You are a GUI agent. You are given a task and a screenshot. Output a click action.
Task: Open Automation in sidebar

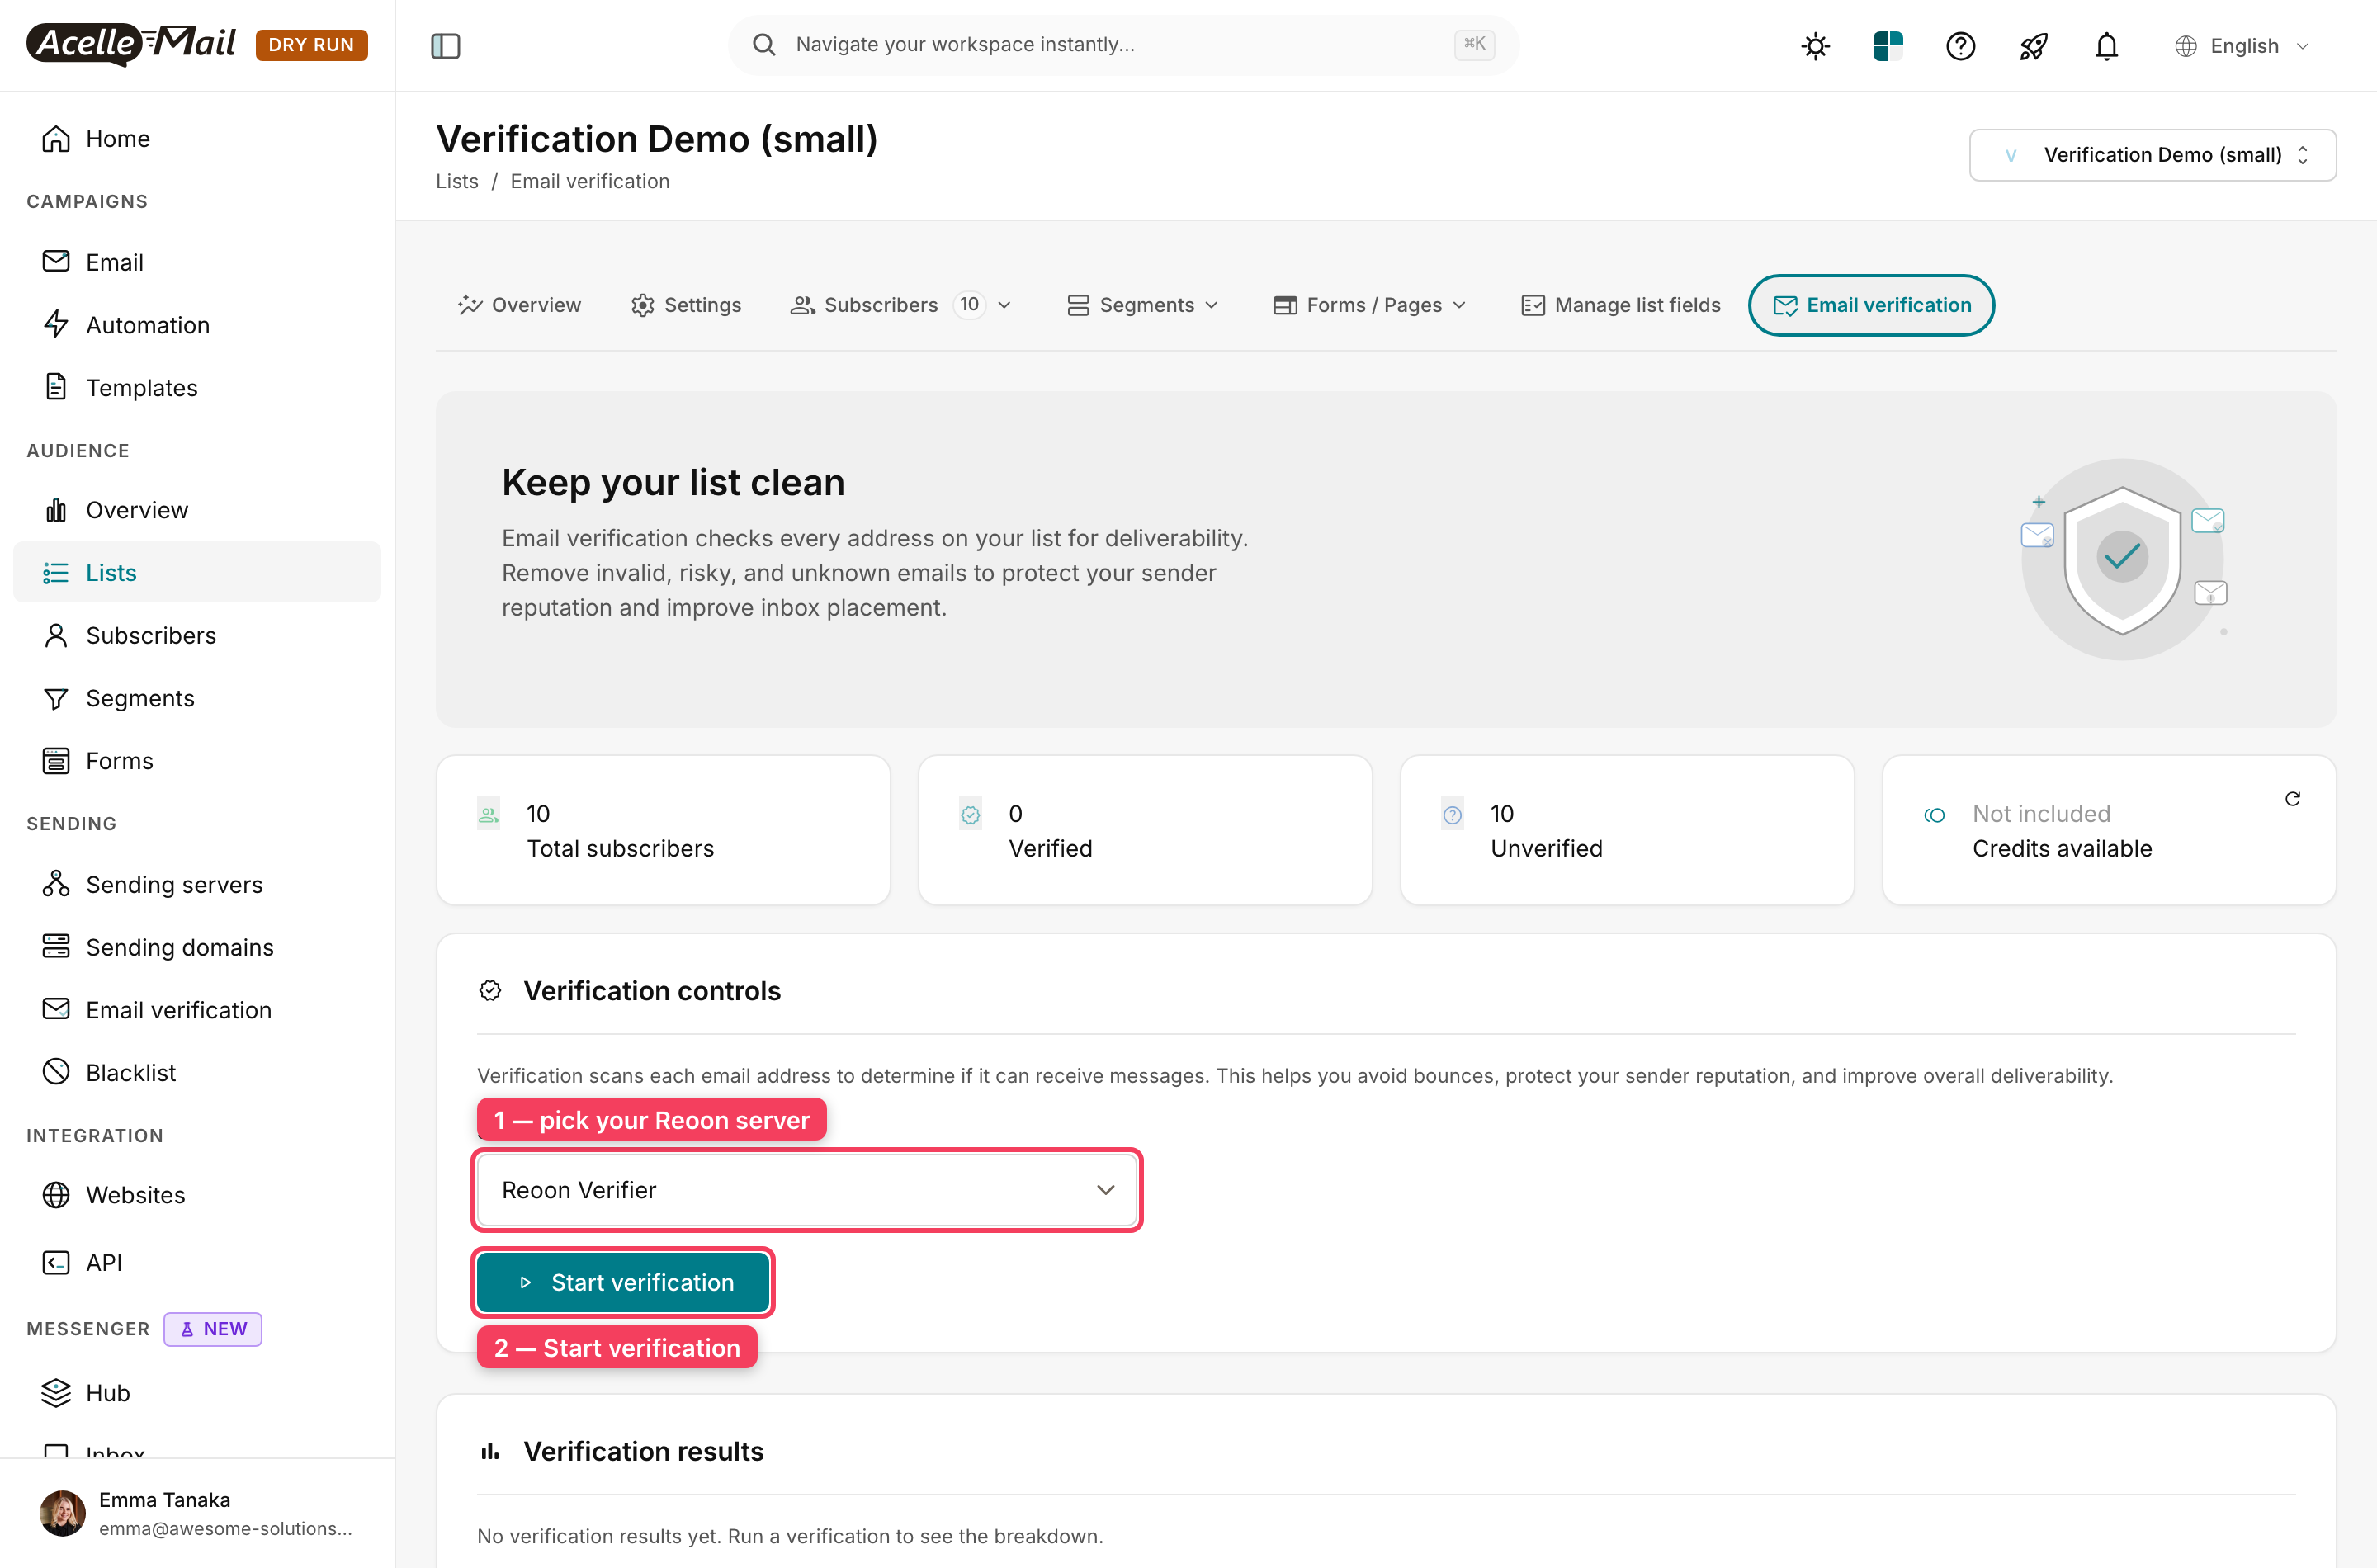197,325
